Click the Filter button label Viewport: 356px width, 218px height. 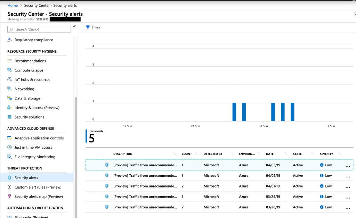(96, 28)
